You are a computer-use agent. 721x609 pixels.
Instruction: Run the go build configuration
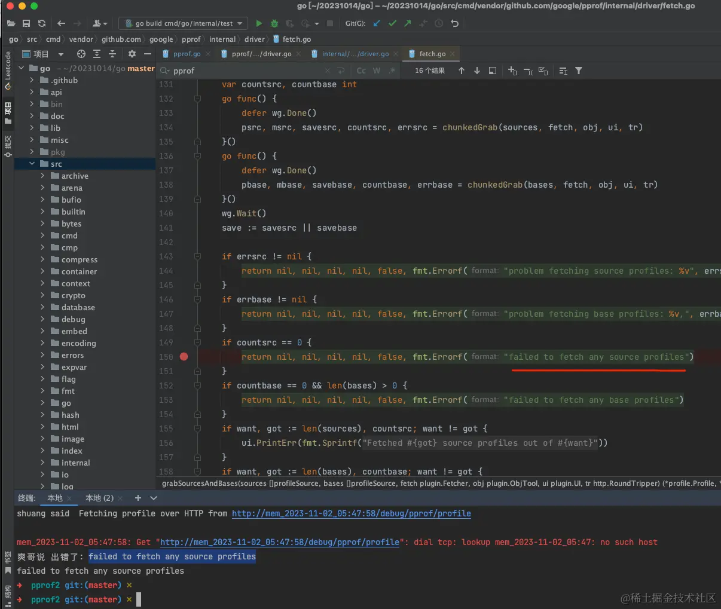pos(259,23)
